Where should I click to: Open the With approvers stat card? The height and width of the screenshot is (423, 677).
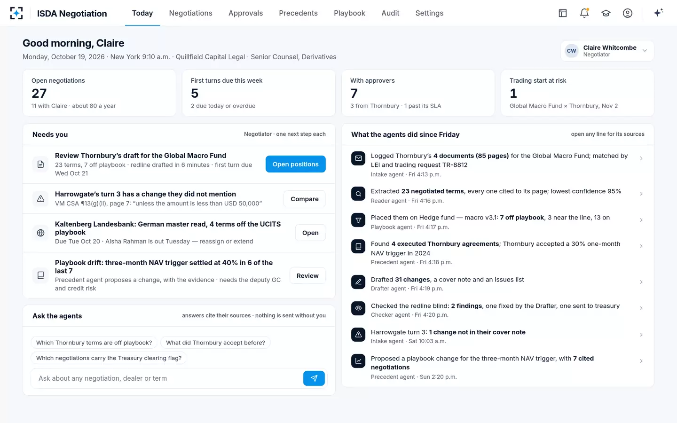[x=418, y=93]
